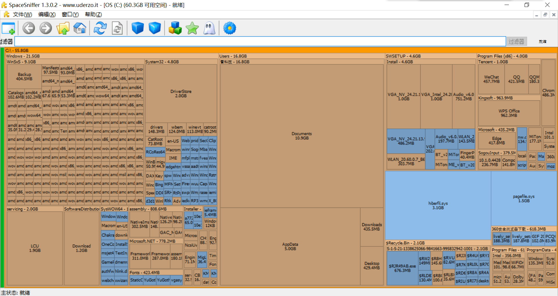
Task: Select the Documents 10.9GB block
Action: pyautogui.click(x=302, y=136)
